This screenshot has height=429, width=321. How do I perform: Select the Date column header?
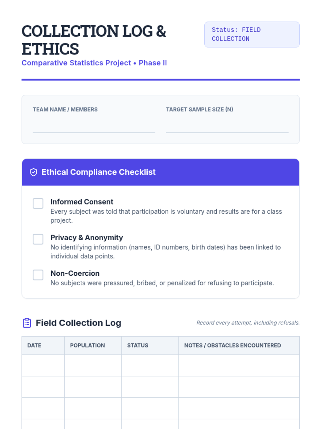34,345
